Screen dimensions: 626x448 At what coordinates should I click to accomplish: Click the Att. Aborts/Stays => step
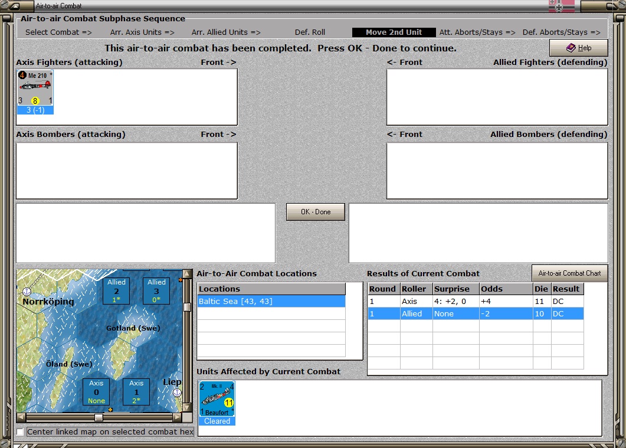(477, 32)
